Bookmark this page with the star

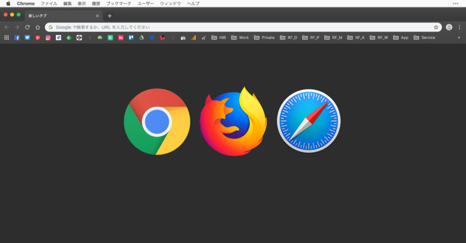tap(436, 27)
